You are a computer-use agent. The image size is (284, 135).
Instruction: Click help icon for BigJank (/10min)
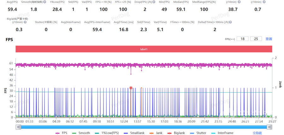(x=25, y=22)
